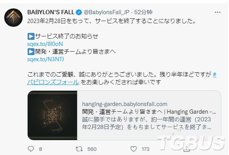The image size is (229, 155).
Task: Click the tweet's first line about 2023年2月28日
Action: (112, 21)
